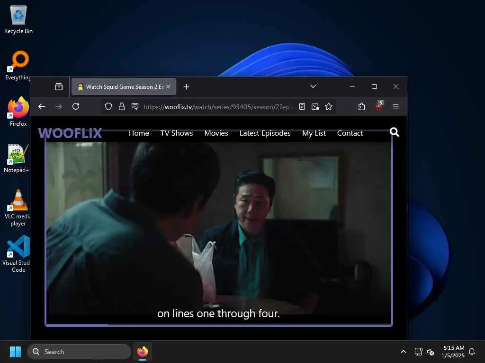Click the WOOFLIX logo
The height and width of the screenshot is (363, 485).
[x=70, y=133]
